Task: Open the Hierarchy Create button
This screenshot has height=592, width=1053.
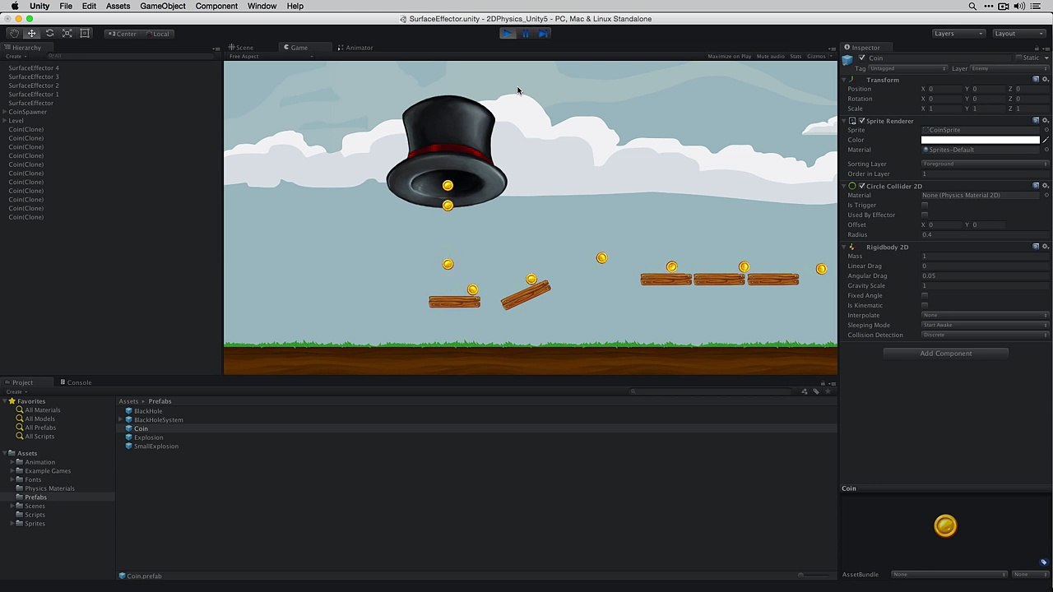Action: pos(15,57)
